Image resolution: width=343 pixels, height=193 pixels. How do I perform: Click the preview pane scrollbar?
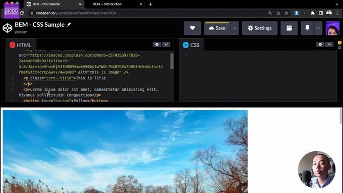click(x=341, y=116)
